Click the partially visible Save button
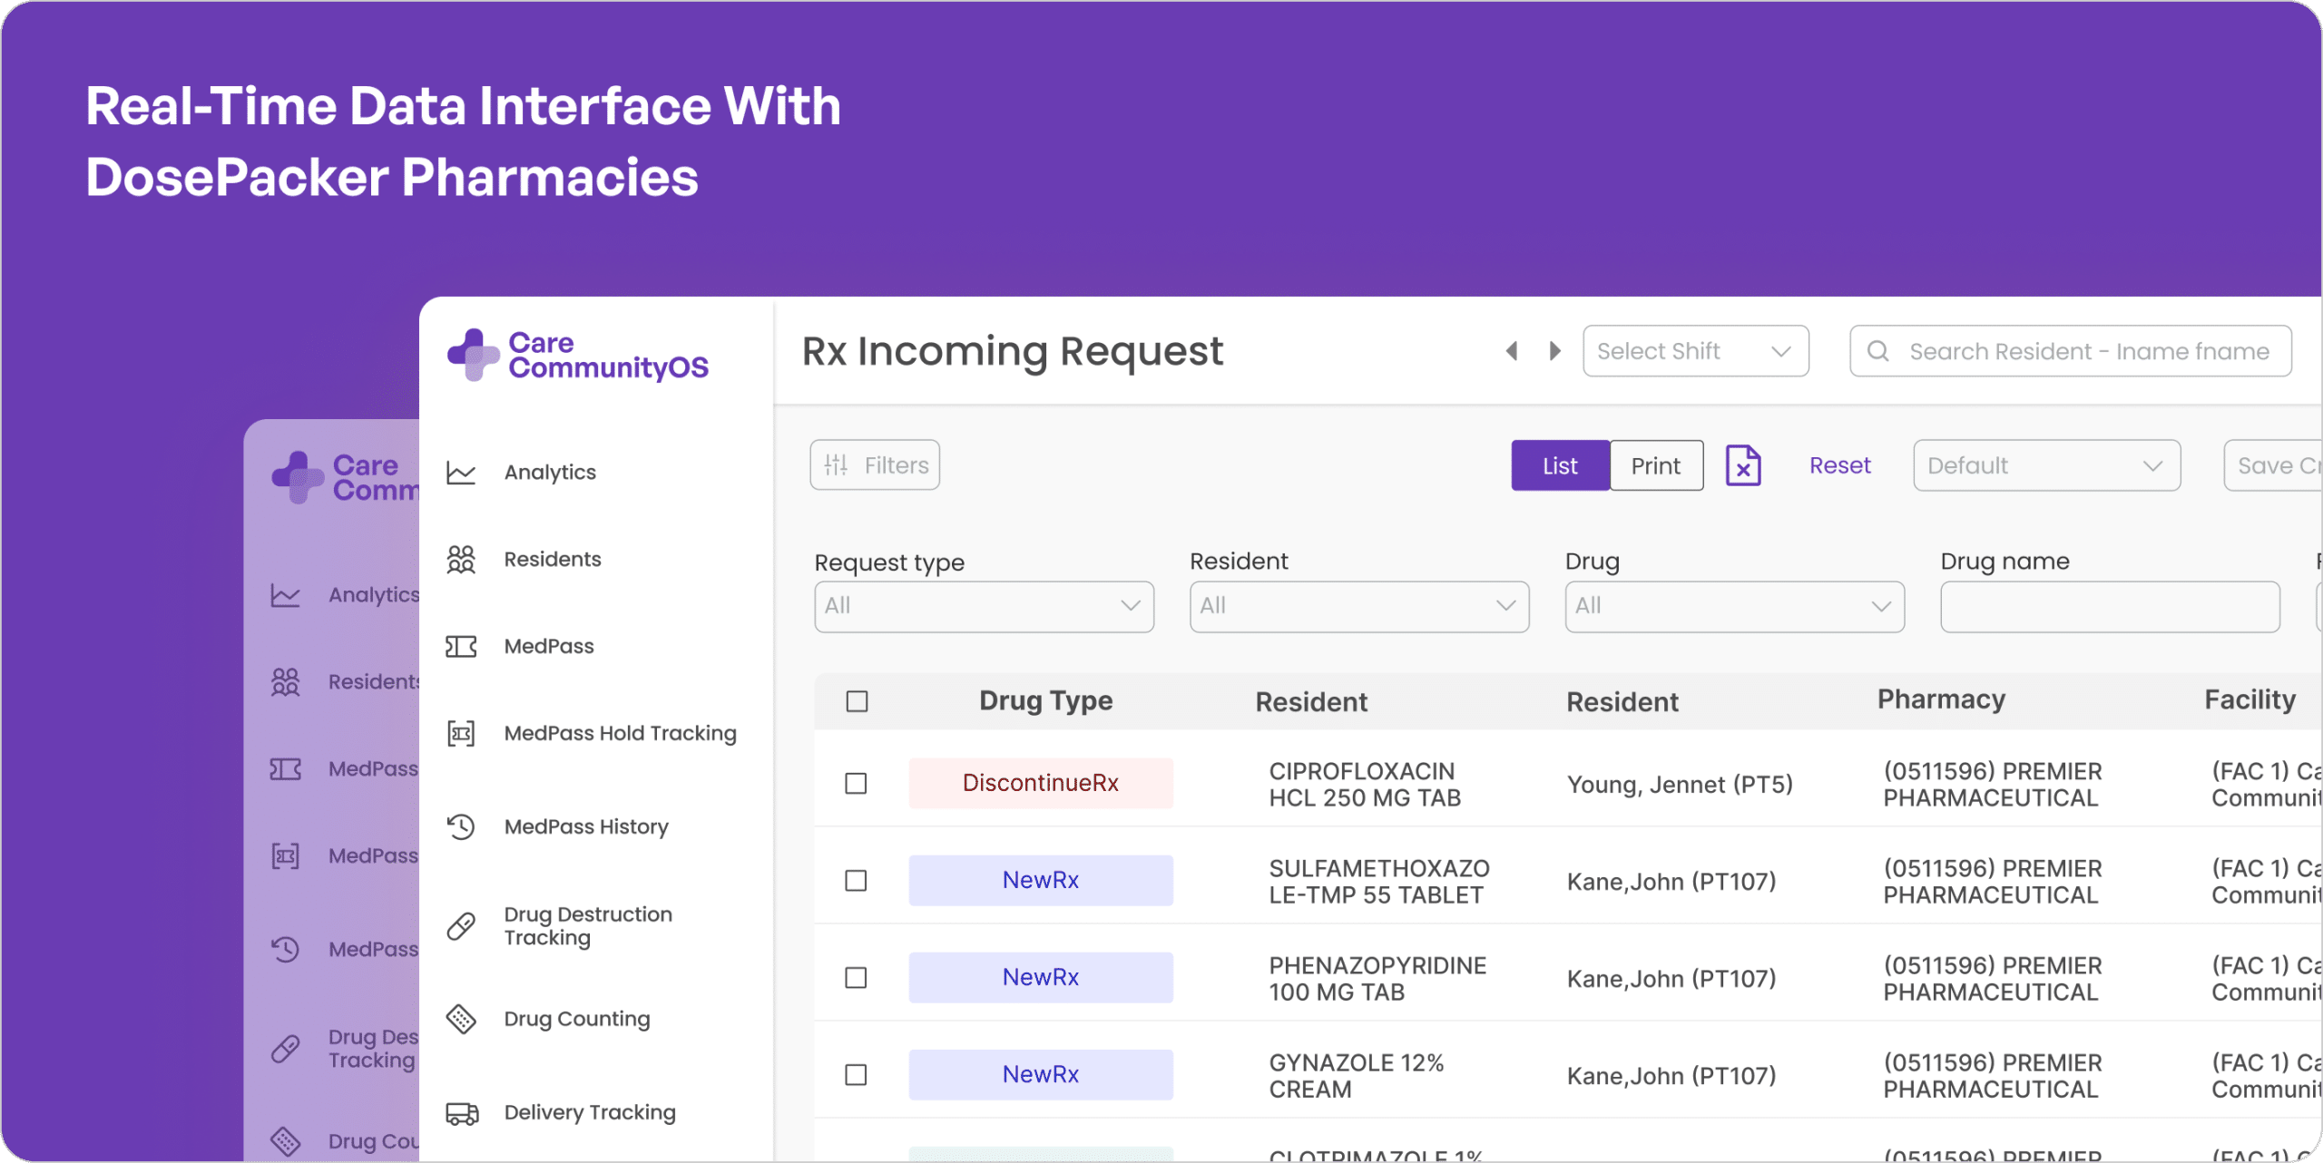 (x=2272, y=465)
